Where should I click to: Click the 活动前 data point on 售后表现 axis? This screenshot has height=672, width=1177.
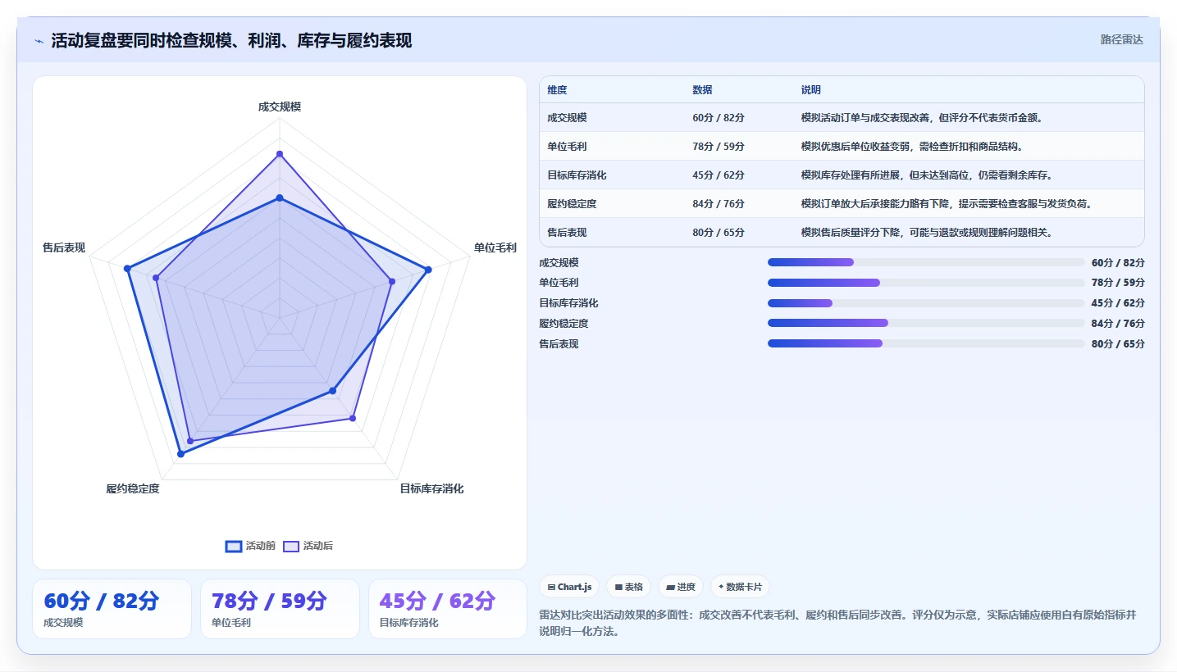(127, 269)
